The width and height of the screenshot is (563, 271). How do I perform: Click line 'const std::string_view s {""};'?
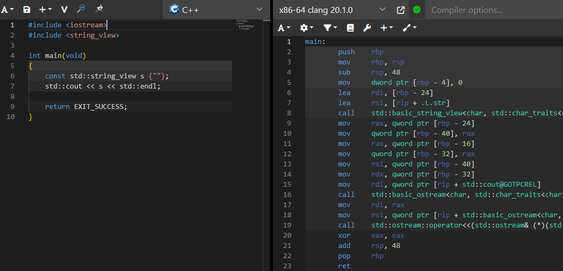point(107,76)
